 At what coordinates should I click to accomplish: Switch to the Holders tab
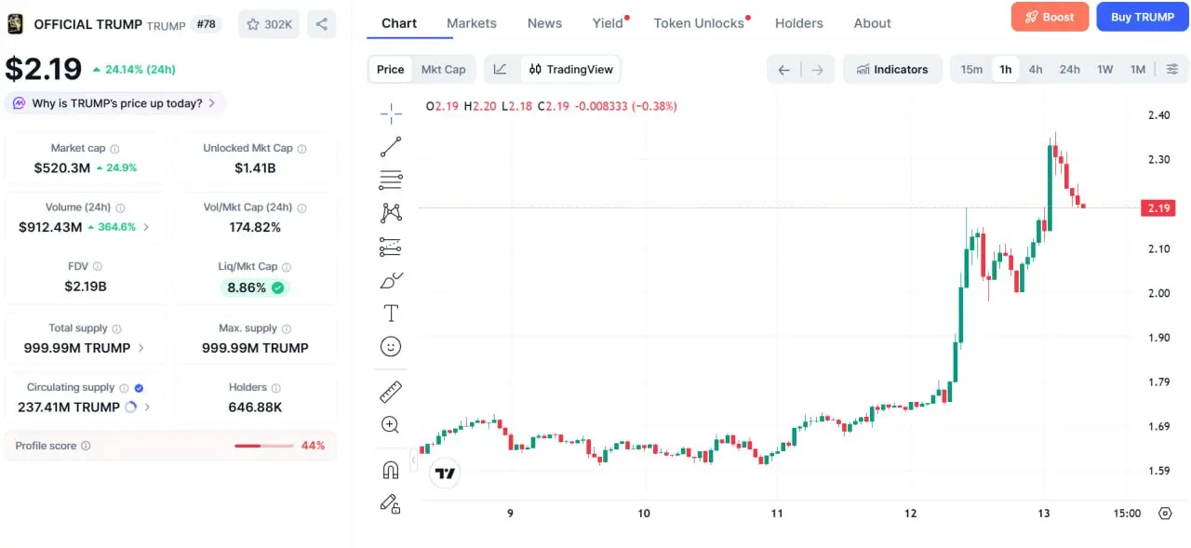pyautogui.click(x=799, y=23)
